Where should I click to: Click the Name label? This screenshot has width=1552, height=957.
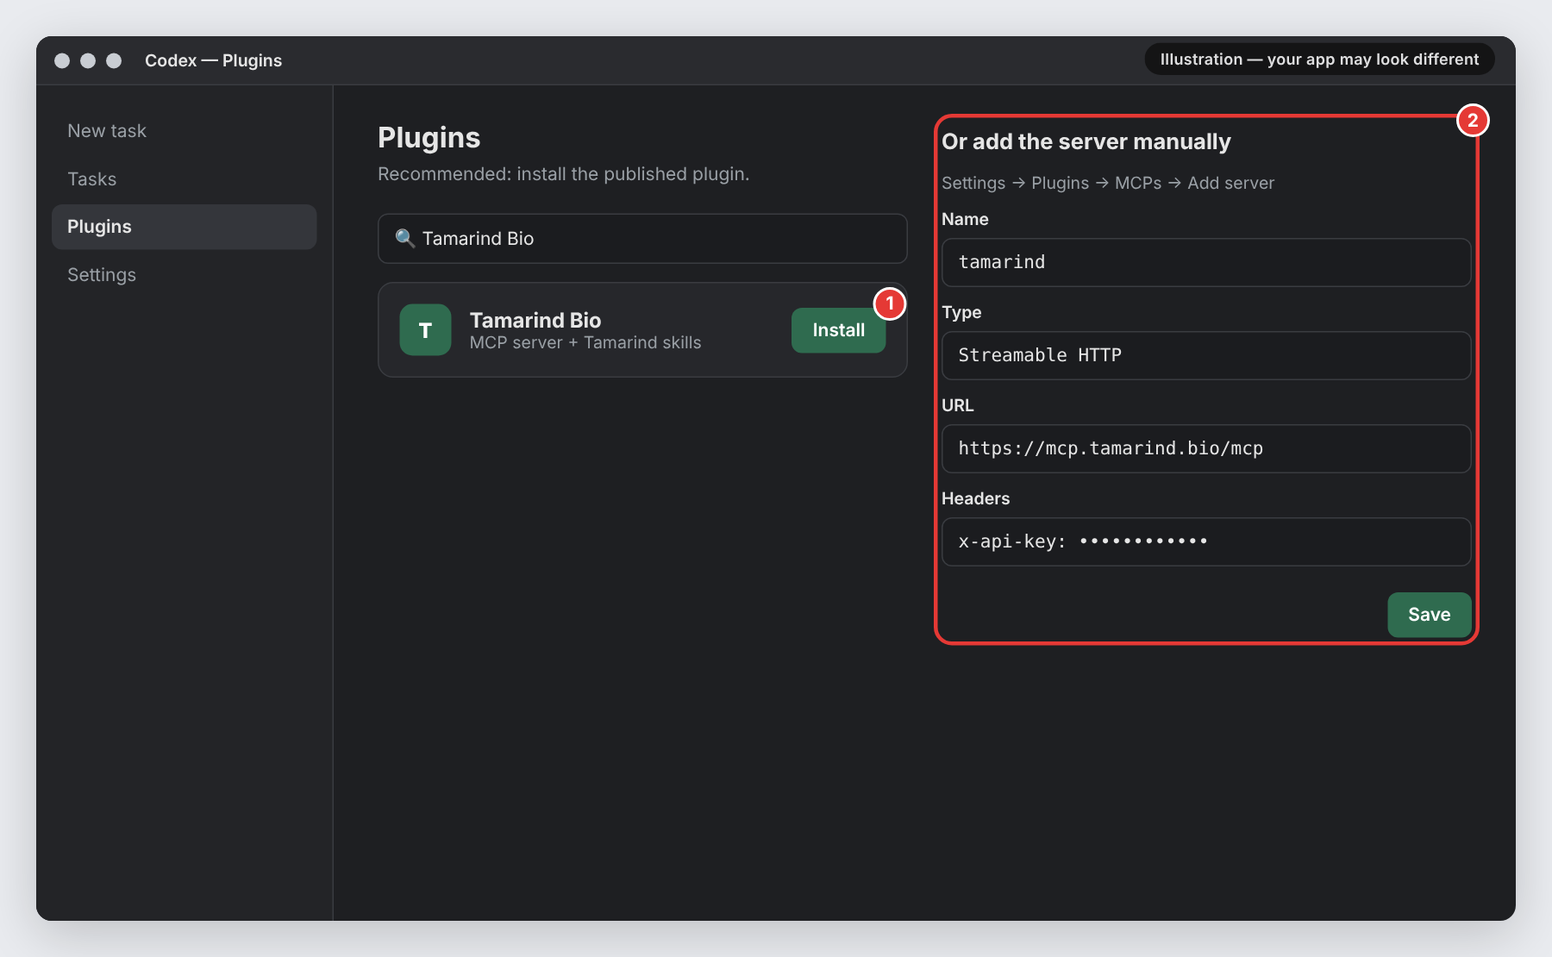[965, 219]
